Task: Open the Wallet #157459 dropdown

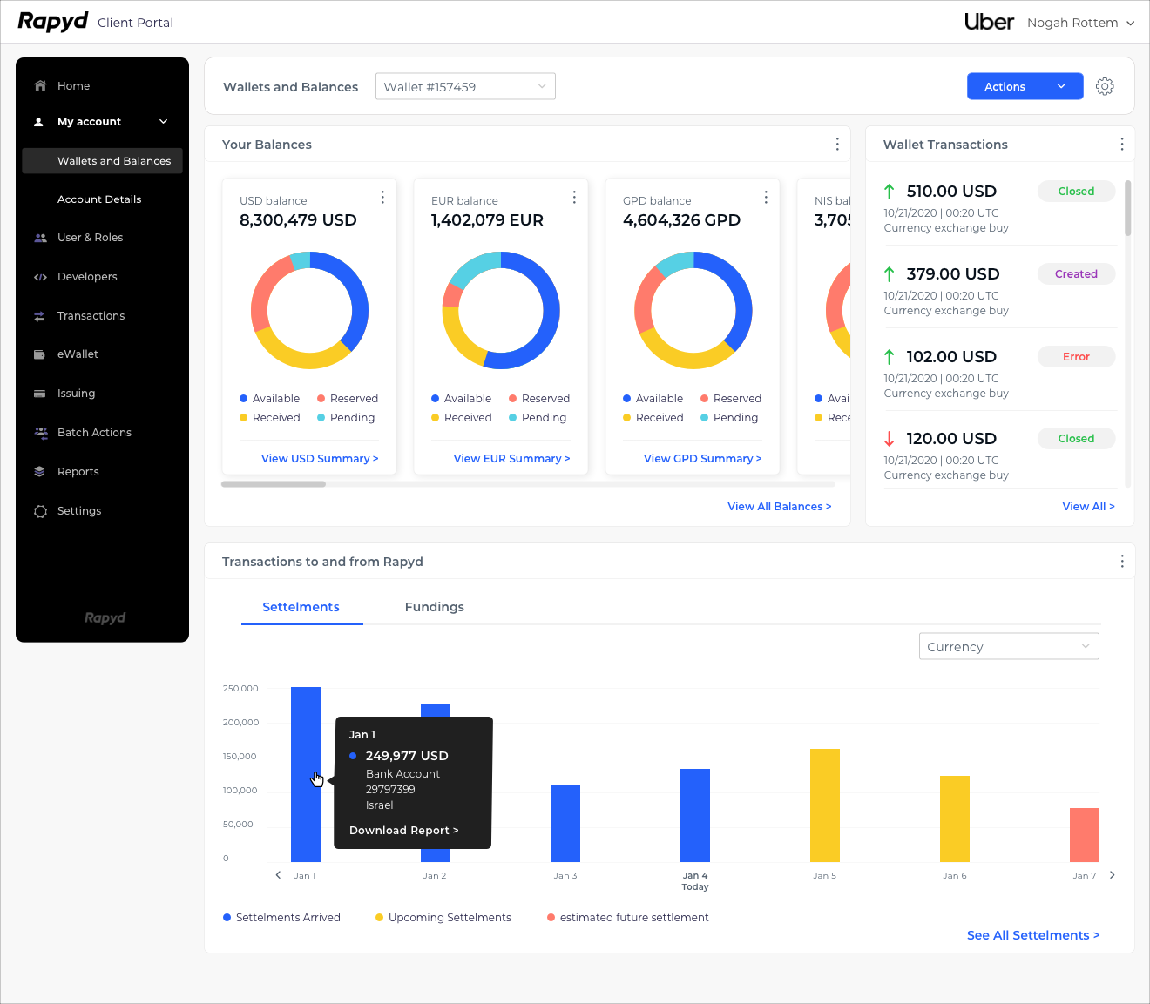Action: pyautogui.click(x=465, y=86)
